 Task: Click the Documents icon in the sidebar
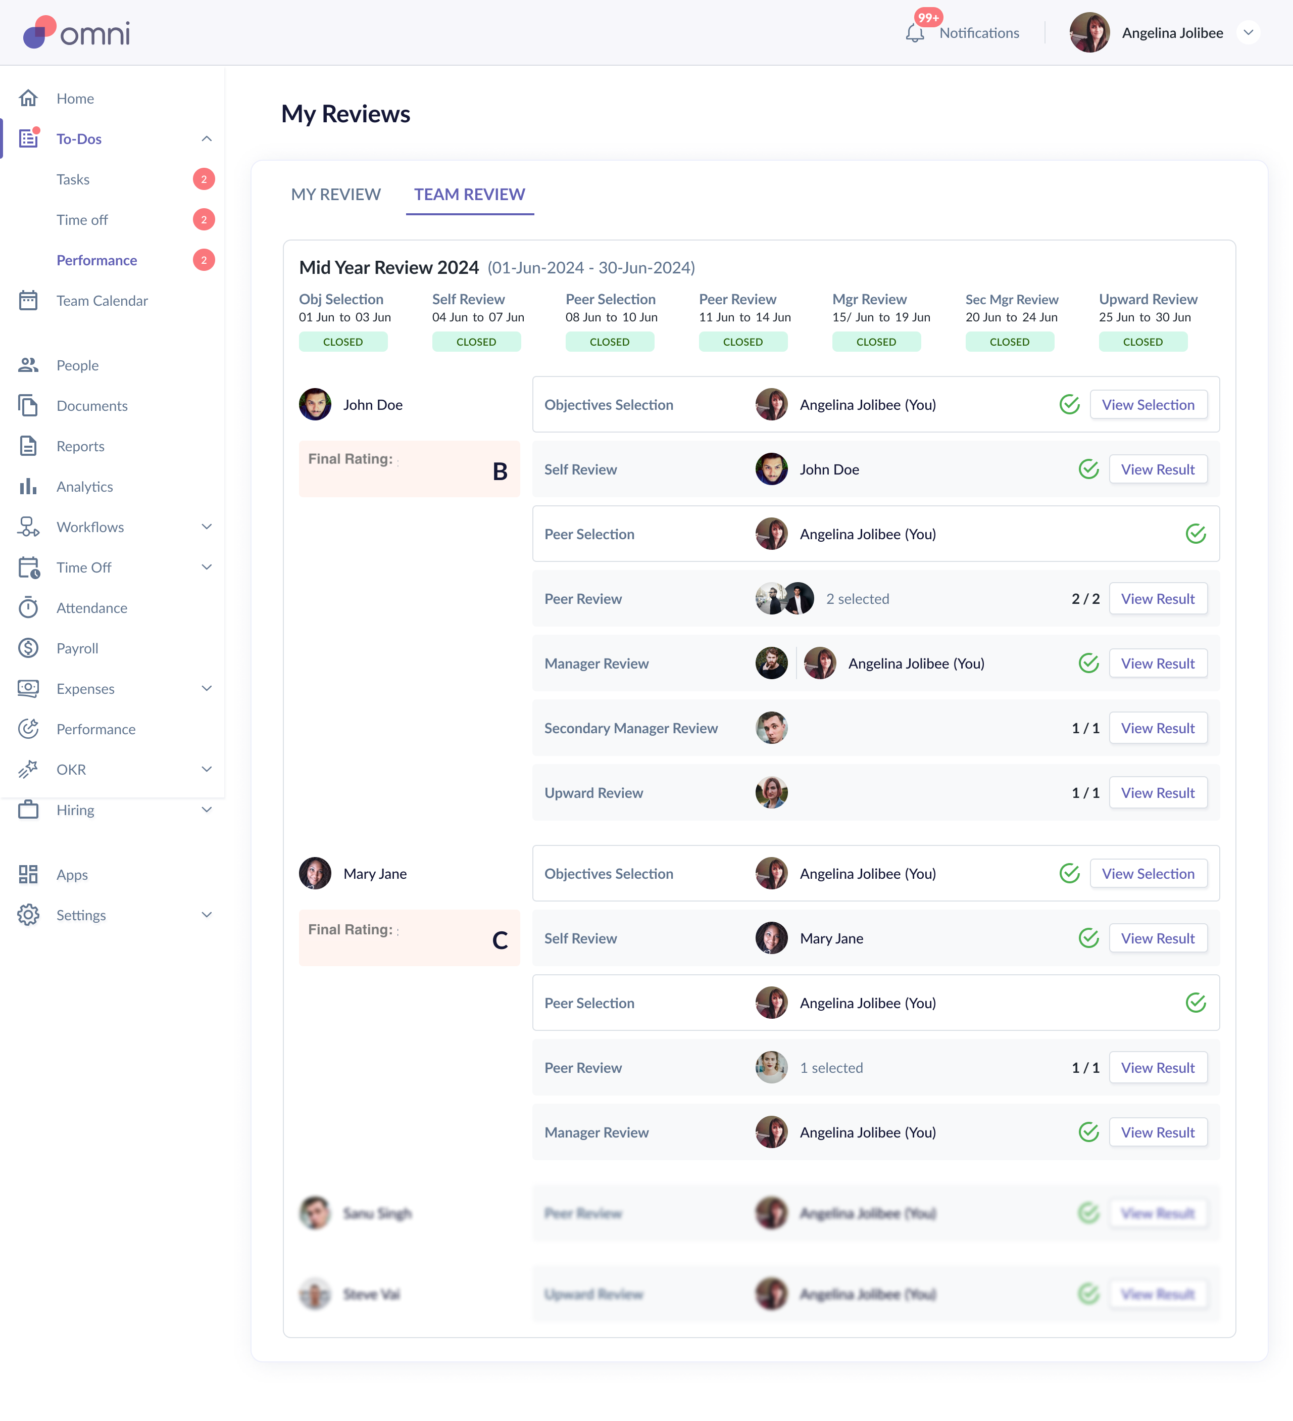[x=28, y=405]
